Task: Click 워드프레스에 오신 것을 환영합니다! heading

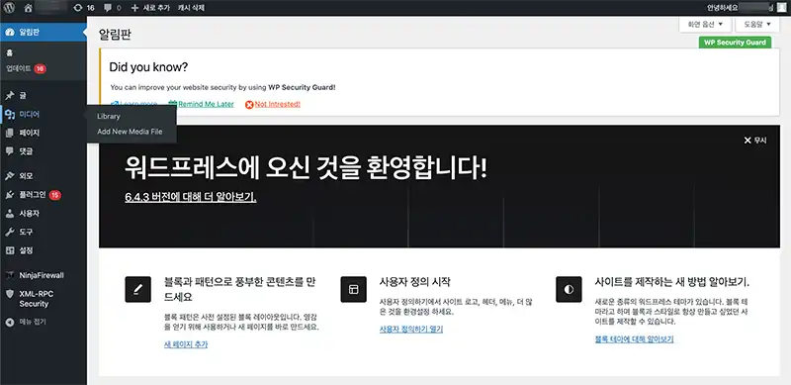Action: tap(306, 168)
